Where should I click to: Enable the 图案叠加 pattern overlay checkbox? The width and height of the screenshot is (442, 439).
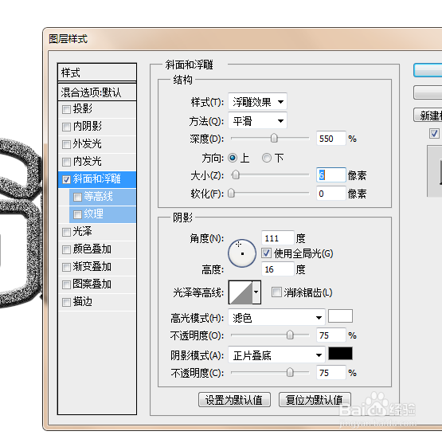tap(66, 284)
